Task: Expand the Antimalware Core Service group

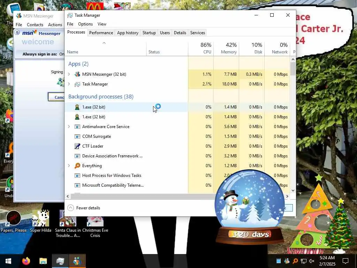Action: 69,127
